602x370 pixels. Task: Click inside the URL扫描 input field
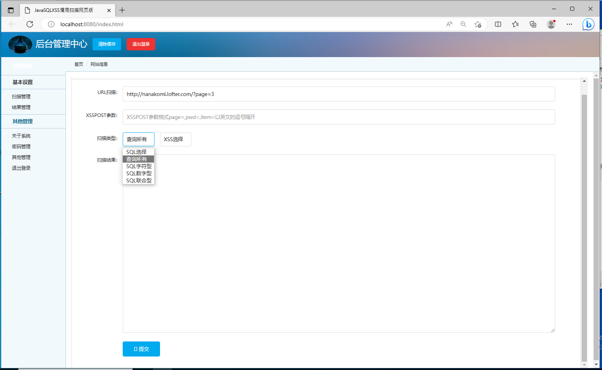[x=338, y=94]
